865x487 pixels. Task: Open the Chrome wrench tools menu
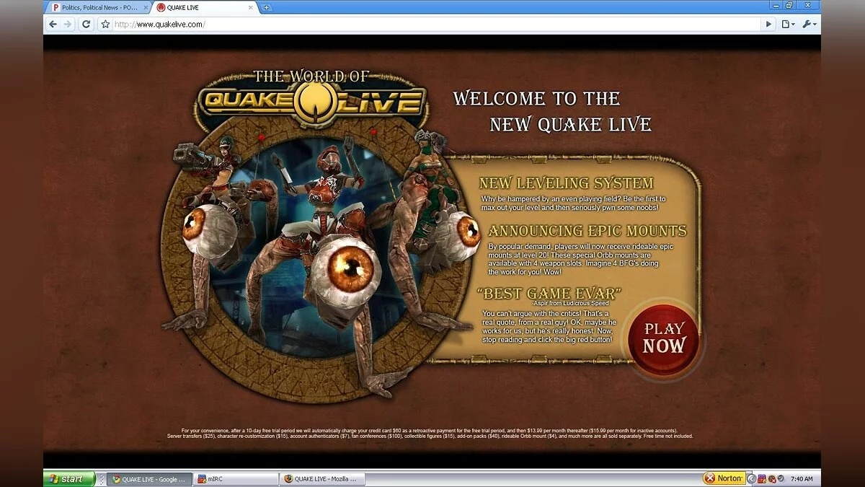[x=809, y=24]
